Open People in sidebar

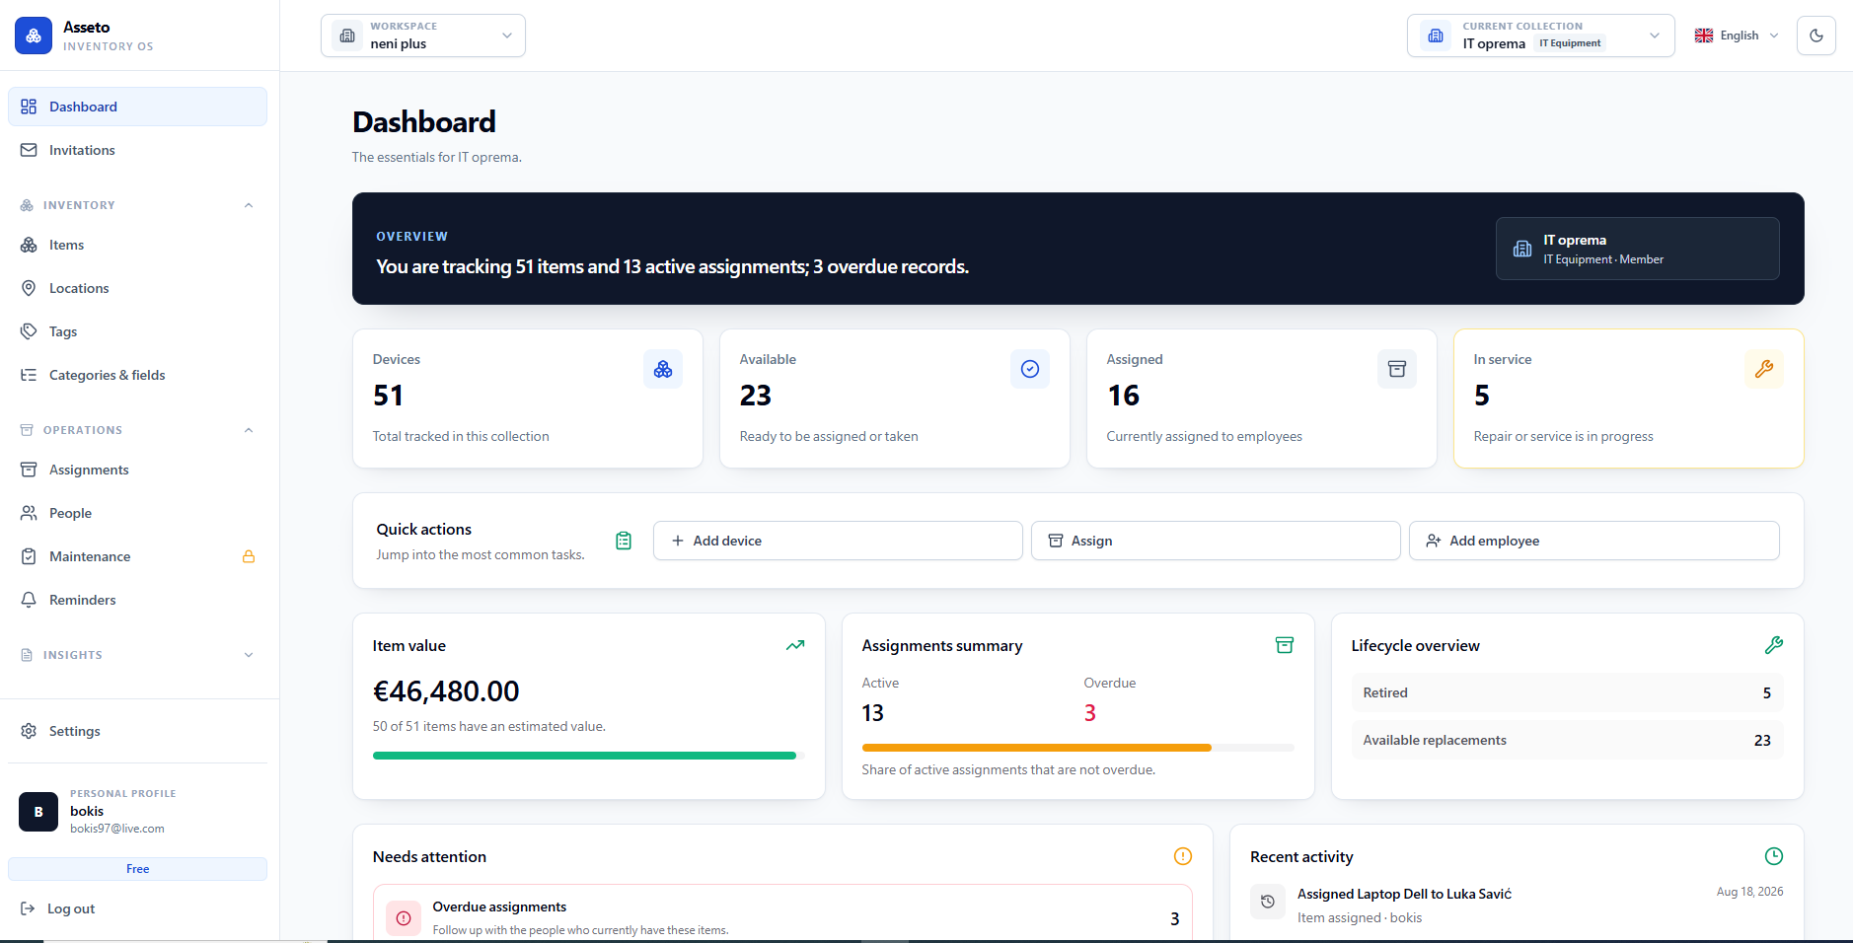click(x=137, y=513)
